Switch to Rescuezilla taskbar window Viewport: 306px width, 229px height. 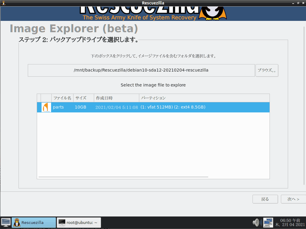(34, 222)
